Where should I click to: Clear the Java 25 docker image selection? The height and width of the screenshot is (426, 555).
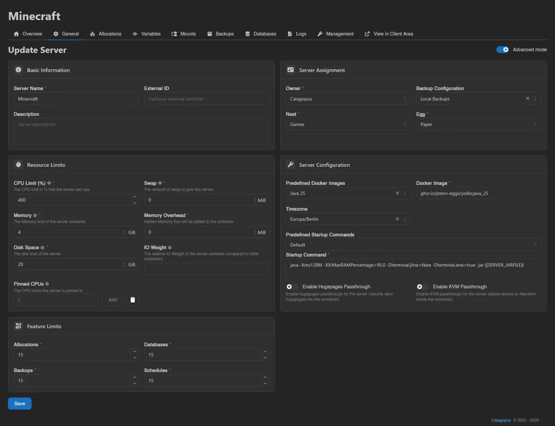397,193
